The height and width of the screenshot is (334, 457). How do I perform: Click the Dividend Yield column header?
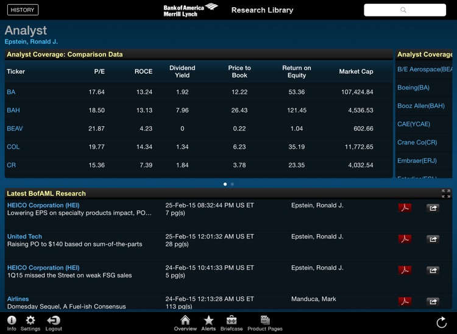coord(182,72)
